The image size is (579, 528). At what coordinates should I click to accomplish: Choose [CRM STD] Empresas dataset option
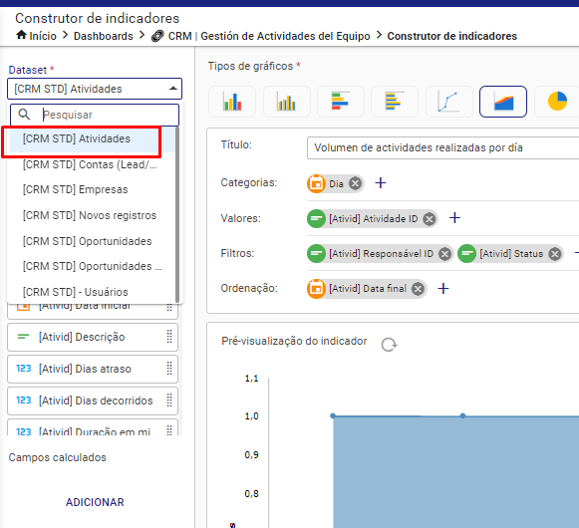pos(93,190)
